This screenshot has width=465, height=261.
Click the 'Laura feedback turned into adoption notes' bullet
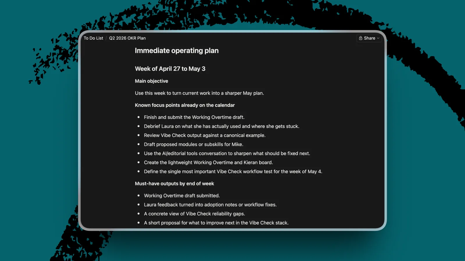click(210, 205)
